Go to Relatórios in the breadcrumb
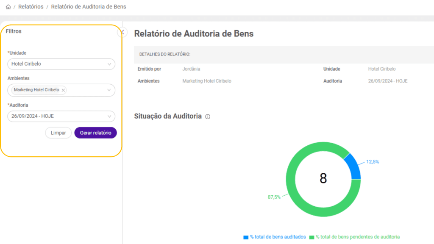 (31, 7)
